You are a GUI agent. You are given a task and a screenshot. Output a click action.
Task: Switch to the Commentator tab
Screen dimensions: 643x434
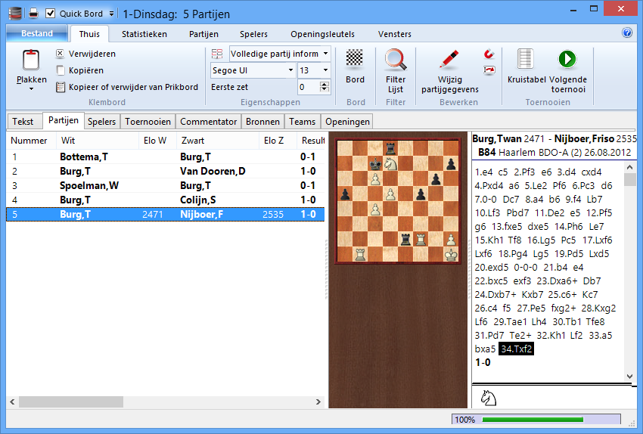(x=208, y=122)
